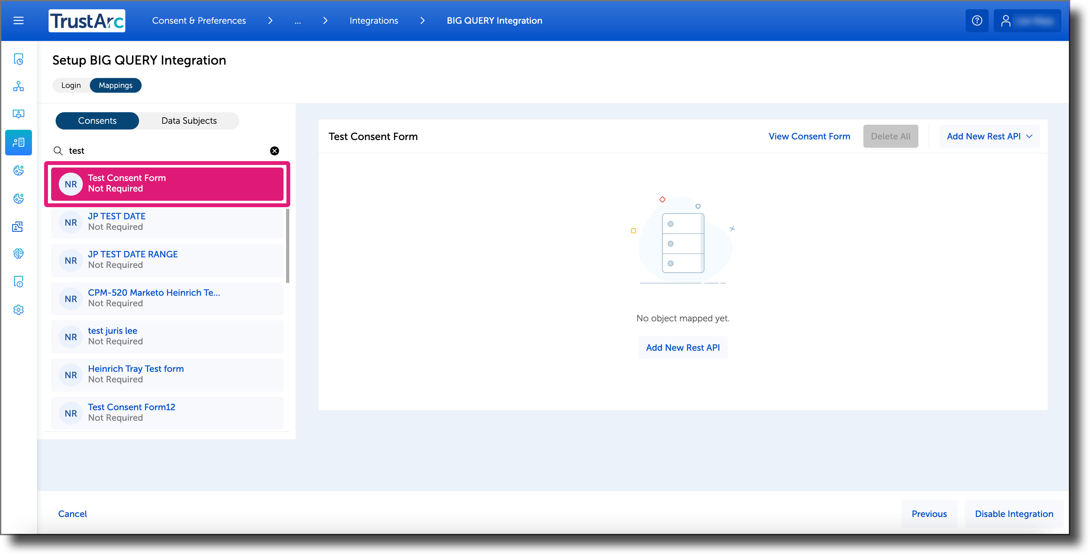The height and width of the screenshot is (555, 1090).
Task: Click the Delete All button
Action: click(890, 136)
